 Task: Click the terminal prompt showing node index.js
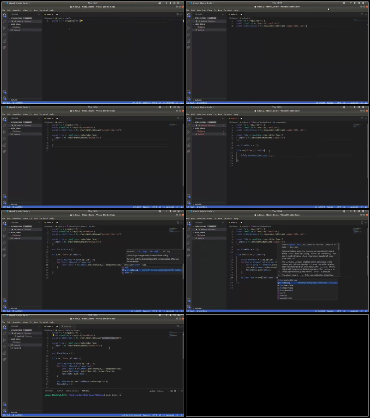click(x=83, y=395)
